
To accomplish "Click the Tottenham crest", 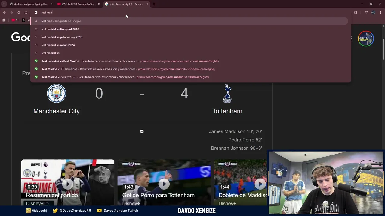I will (x=227, y=93).
